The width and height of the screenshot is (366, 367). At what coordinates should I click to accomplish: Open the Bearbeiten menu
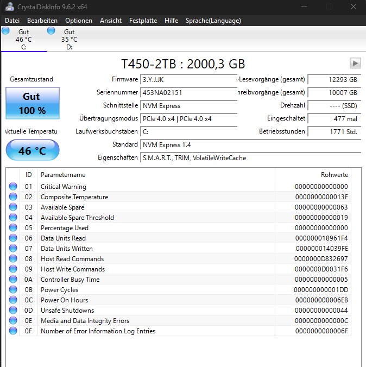pyautogui.click(x=42, y=21)
